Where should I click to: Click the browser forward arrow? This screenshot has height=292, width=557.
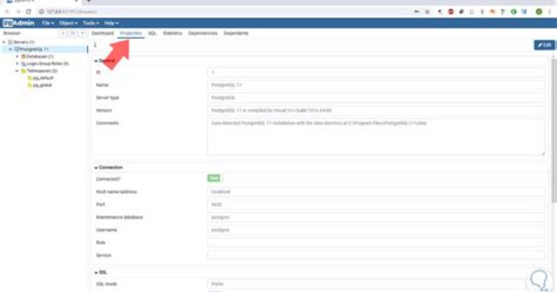tap(18, 12)
